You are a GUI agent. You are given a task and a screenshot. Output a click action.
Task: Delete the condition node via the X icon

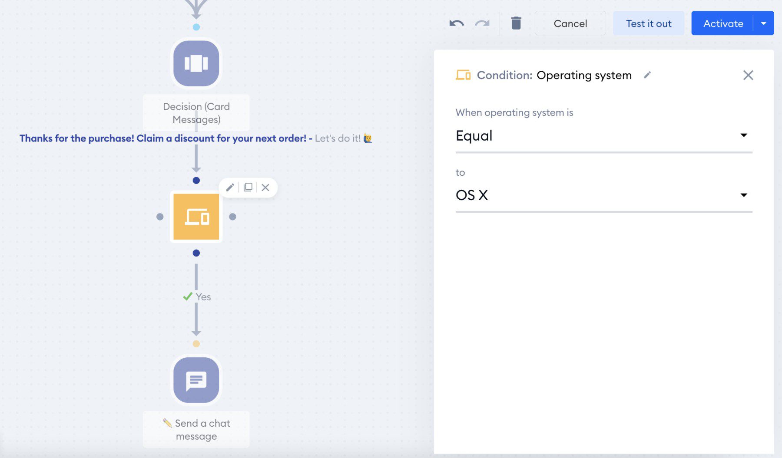point(266,187)
